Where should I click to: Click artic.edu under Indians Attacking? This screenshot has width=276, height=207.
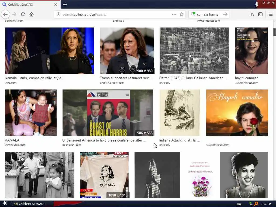click(165, 145)
